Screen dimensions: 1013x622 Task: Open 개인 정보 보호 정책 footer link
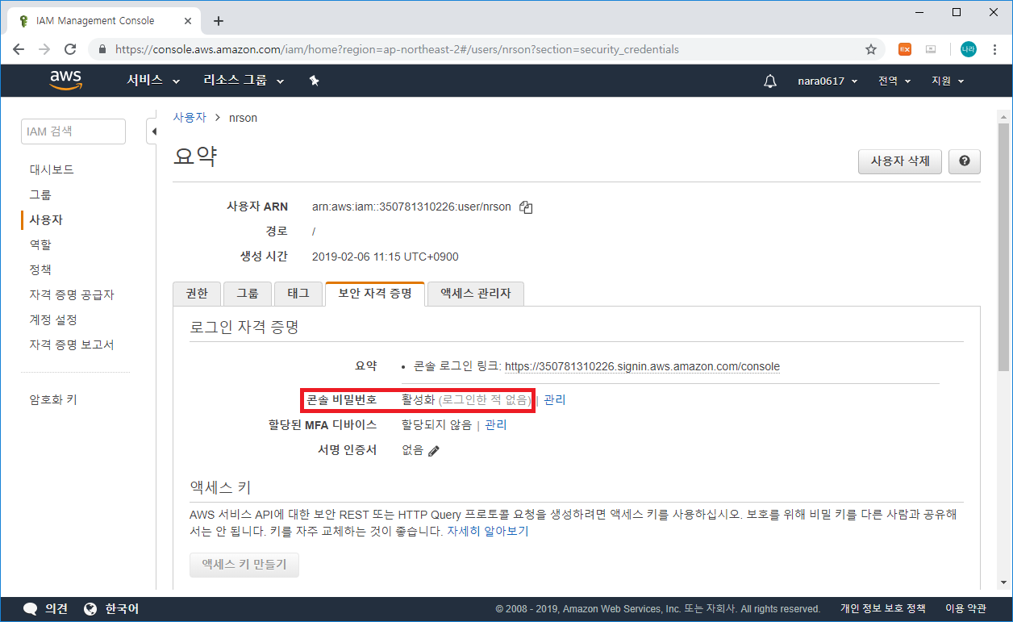point(882,609)
